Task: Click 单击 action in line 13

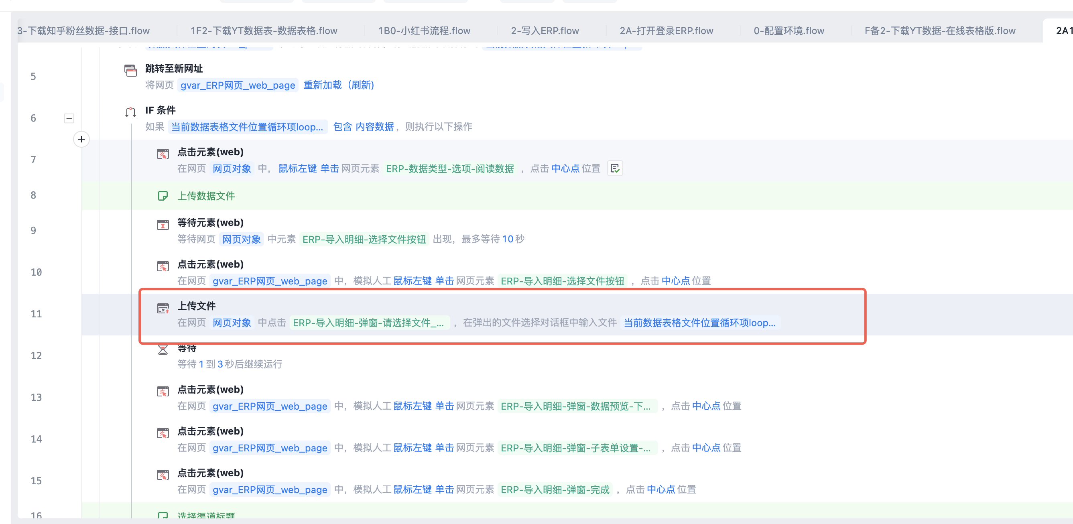Action: [x=445, y=406]
